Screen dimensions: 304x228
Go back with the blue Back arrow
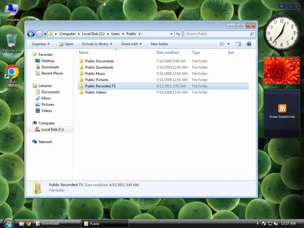coord(31,34)
